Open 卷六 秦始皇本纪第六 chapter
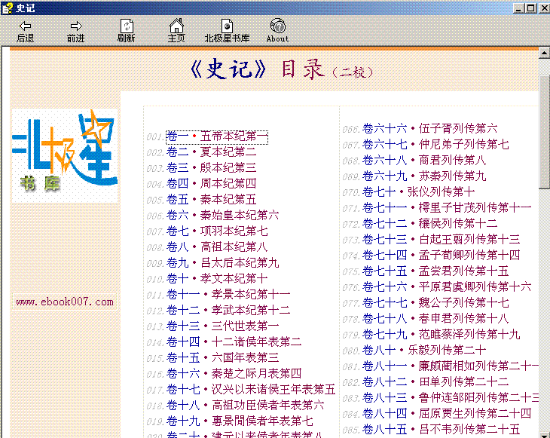The image size is (550, 438). click(x=222, y=215)
